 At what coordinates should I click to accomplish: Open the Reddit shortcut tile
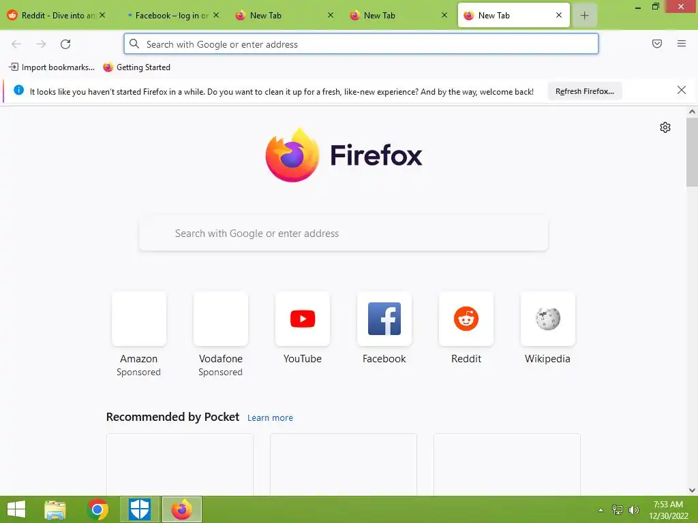click(466, 319)
